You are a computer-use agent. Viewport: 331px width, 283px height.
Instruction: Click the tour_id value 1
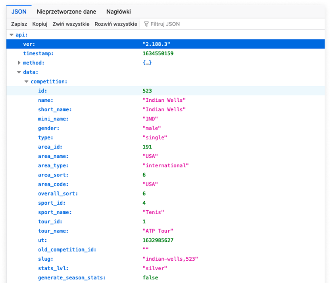pyautogui.click(x=144, y=222)
